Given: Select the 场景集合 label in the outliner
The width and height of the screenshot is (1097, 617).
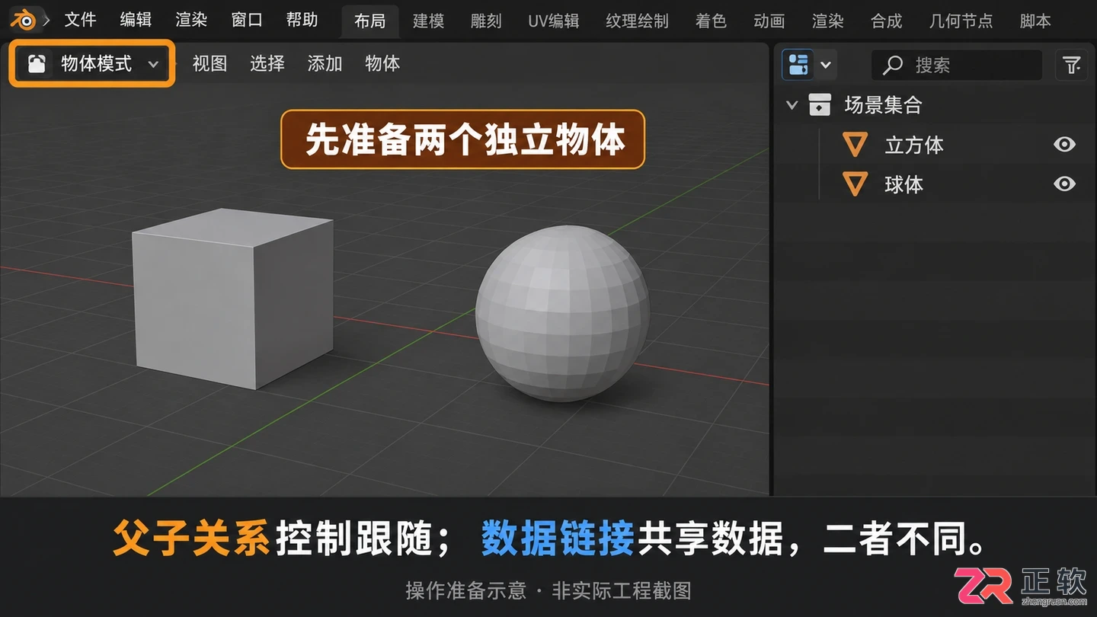Looking at the screenshot, I should (884, 104).
